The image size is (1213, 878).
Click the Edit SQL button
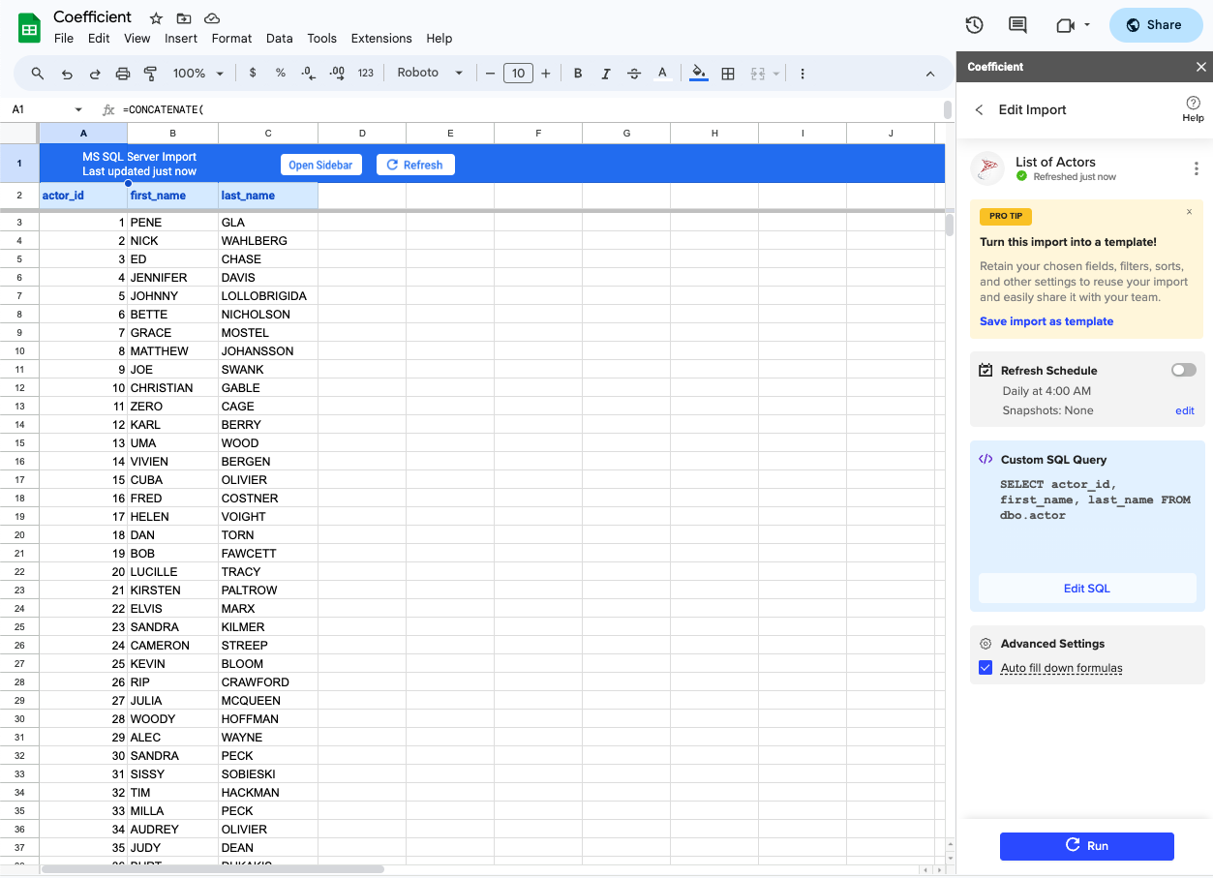click(1086, 588)
